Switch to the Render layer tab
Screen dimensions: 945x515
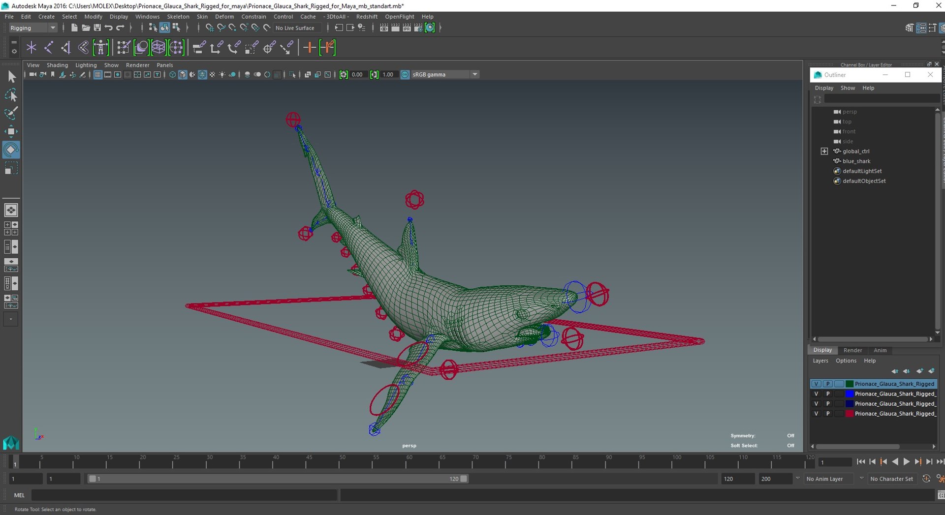pyautogui.click(x=852, y=350)
